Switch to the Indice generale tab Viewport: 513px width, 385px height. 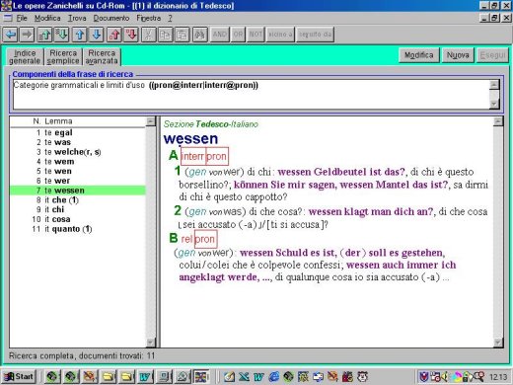tap(25, 56)
